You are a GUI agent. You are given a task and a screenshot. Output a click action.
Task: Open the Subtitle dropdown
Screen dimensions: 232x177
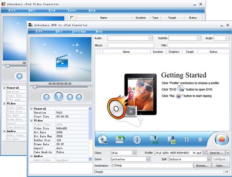coord(199,38)
